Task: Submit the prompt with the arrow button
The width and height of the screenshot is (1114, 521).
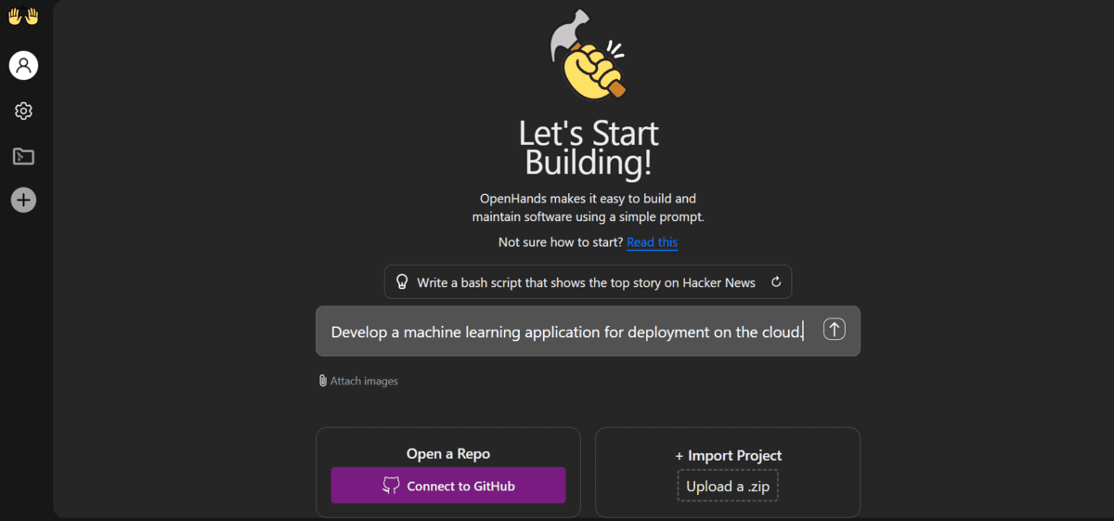Action: (834, 330)
